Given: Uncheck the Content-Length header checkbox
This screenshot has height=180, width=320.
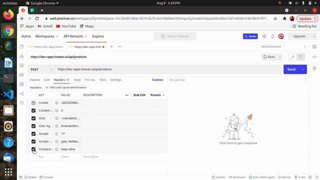Looking at the screenshot, I should click(33, 110).
